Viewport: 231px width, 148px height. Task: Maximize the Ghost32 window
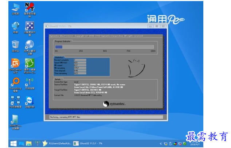click(157, 26)
